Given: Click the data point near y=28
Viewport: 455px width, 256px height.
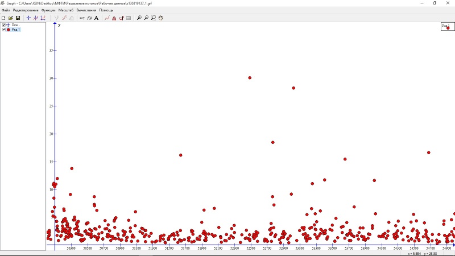Looking at the screenshot, I should coord(293,88).
